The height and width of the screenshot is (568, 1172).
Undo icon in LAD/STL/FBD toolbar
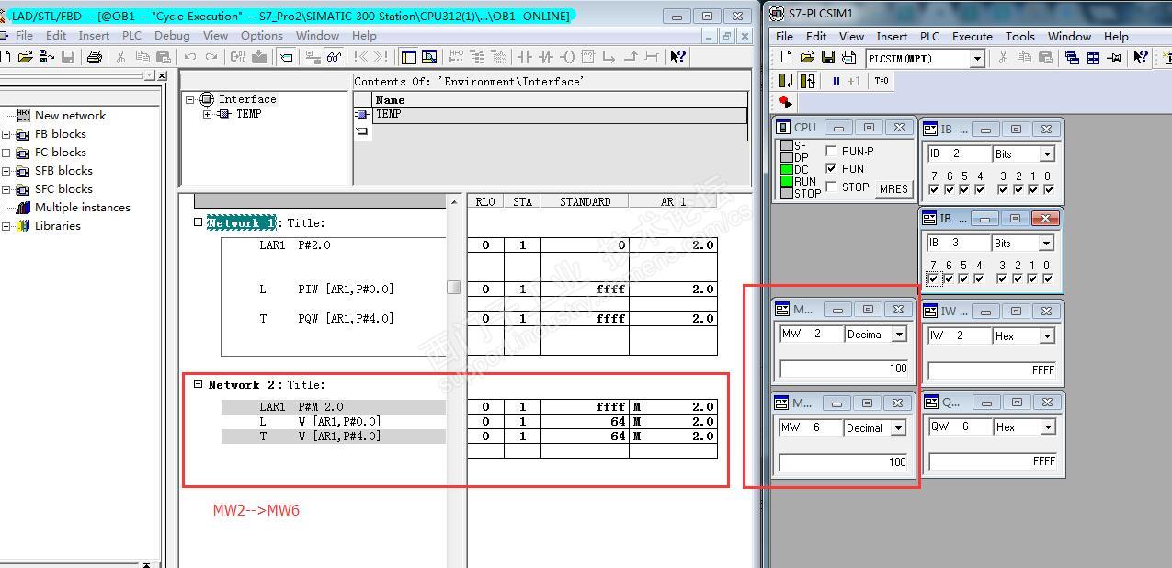coord(190,57)
